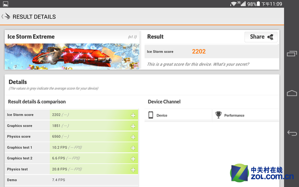The width and height of the screenshot is (299, 187).
Task: Expand the Physics score row
Action: coord(133,137)
